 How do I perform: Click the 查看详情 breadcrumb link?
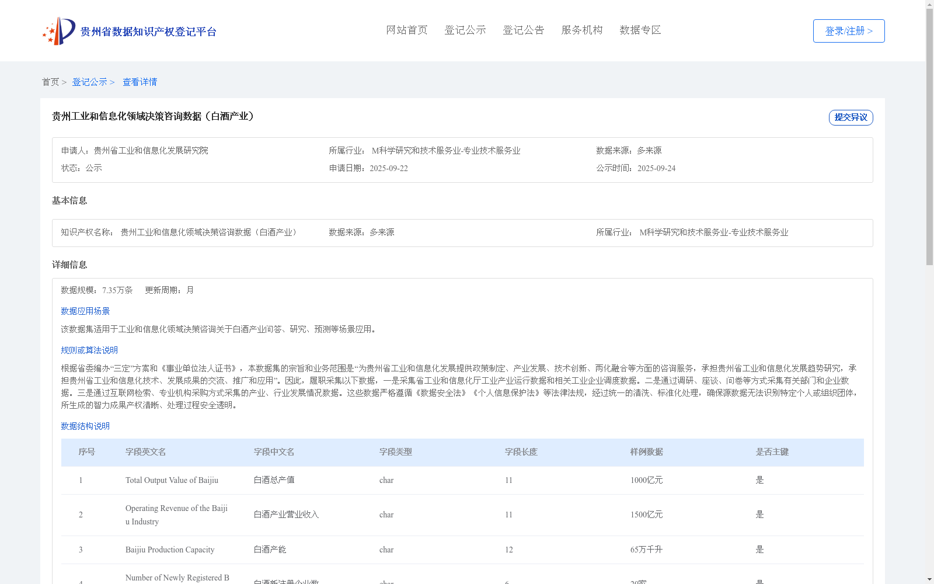(x=140, y=82)
